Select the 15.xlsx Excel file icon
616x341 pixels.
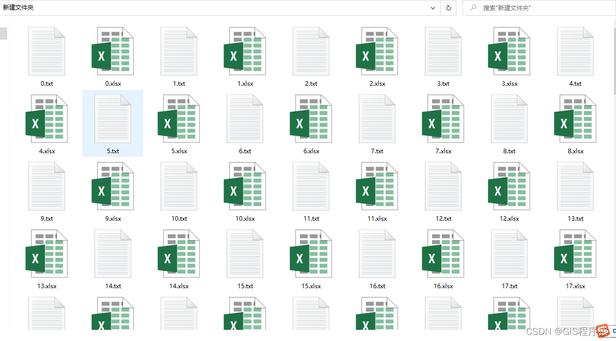[311, 254]
